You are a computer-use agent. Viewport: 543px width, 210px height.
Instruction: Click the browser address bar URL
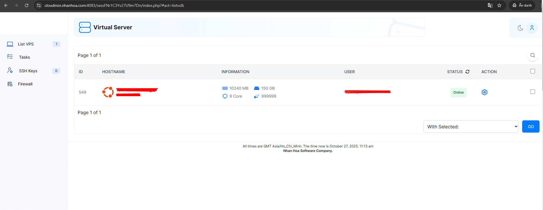point(114,5)
